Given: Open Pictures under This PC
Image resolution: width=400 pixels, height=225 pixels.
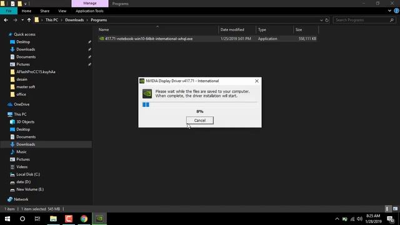Looking at the screenshot, I should [x=23, y=159].
